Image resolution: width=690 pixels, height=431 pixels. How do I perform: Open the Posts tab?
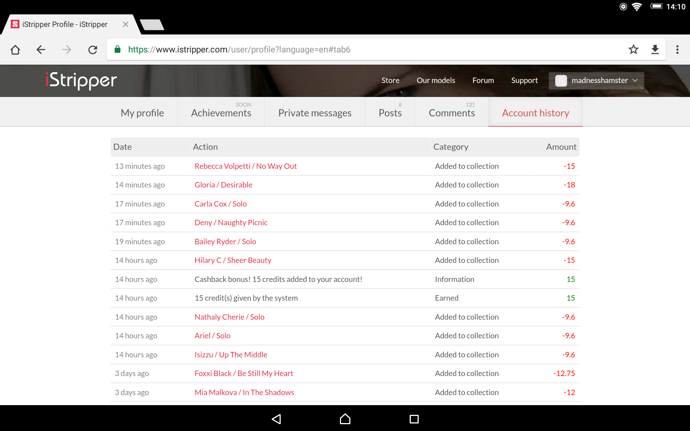390,113
